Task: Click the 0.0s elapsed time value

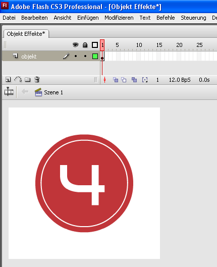Action: tap(204, 80)
